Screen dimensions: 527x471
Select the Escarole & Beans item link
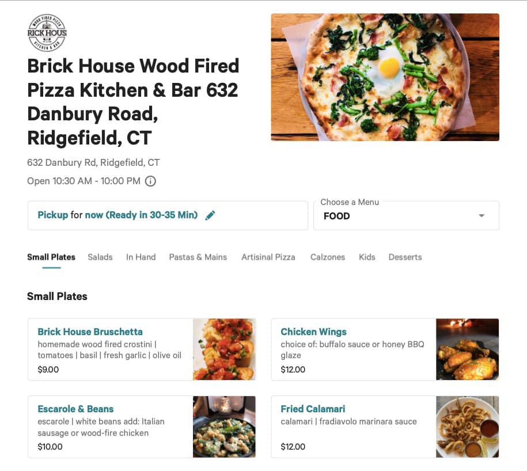pyautogui.click(x=75, y=409)
